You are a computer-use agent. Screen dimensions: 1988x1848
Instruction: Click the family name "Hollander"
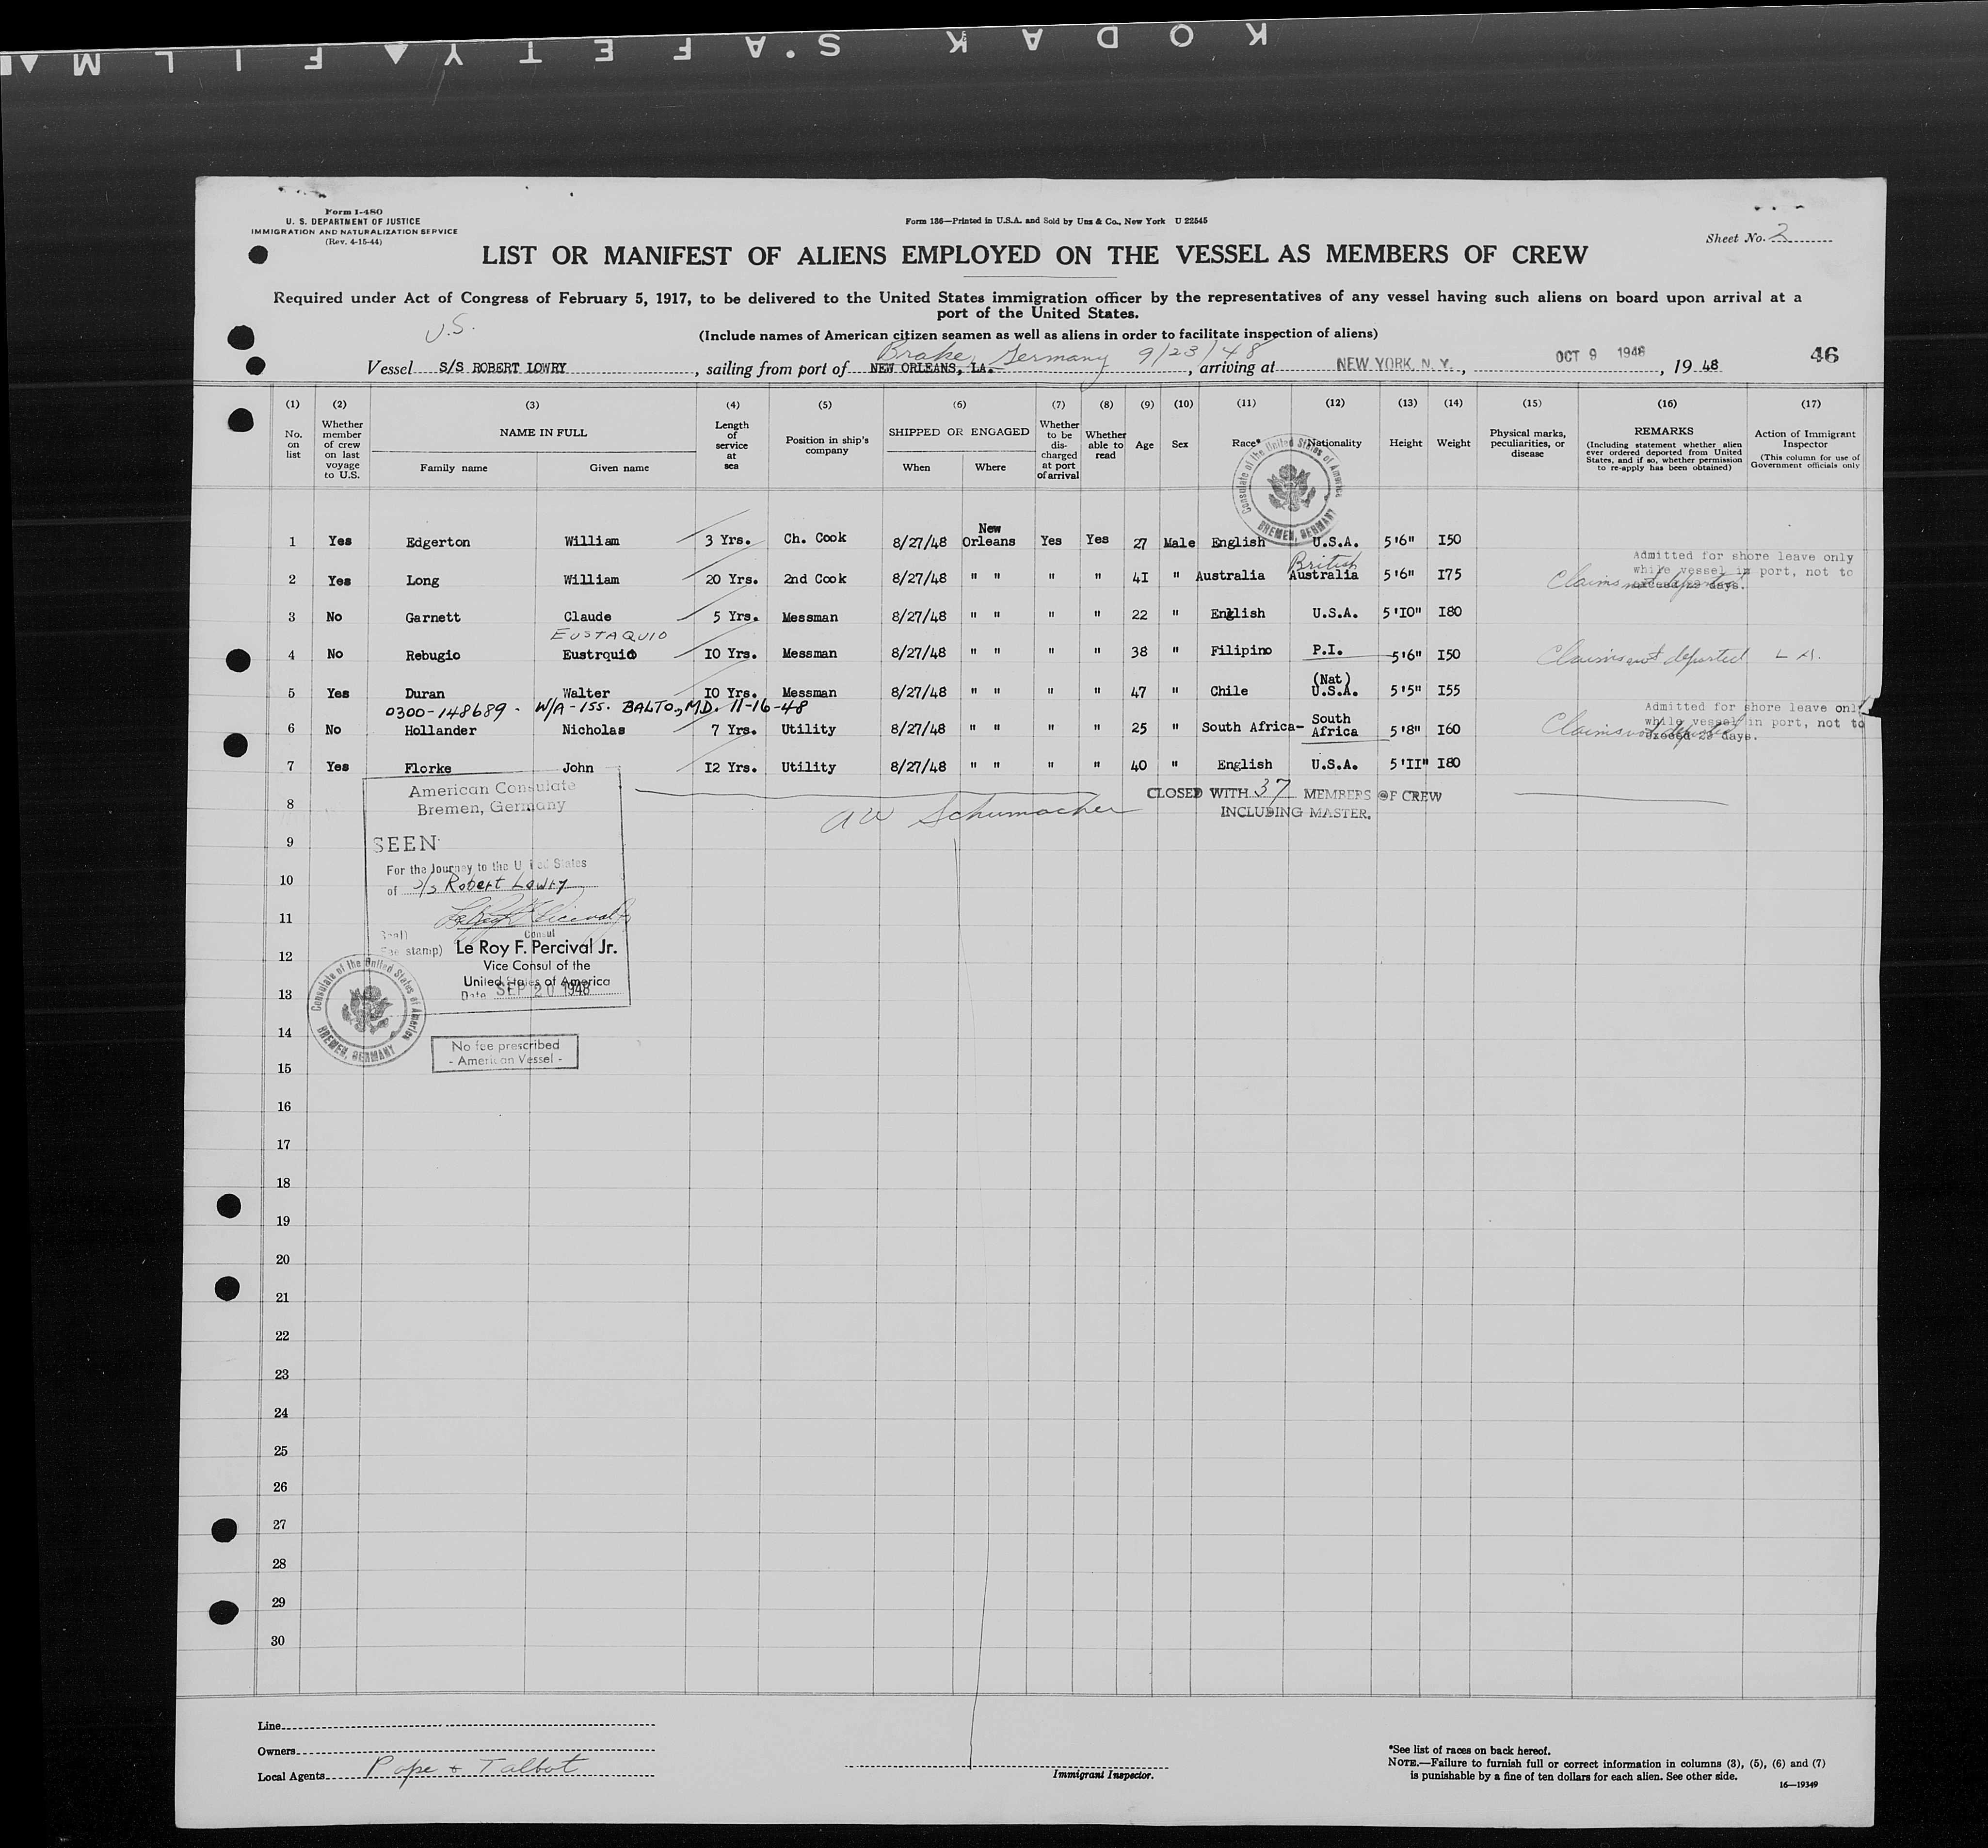coord(441,731)
